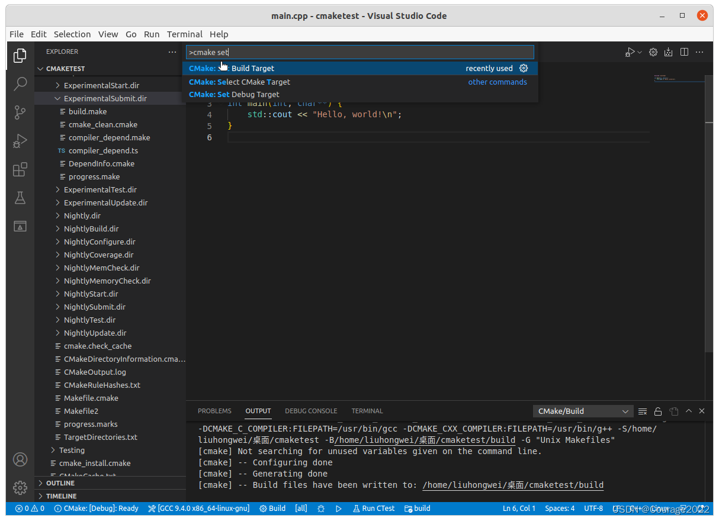This screenshot has width=719, height=521.
Task: Select CMake: Select CMake Target command
Action: 360,82
